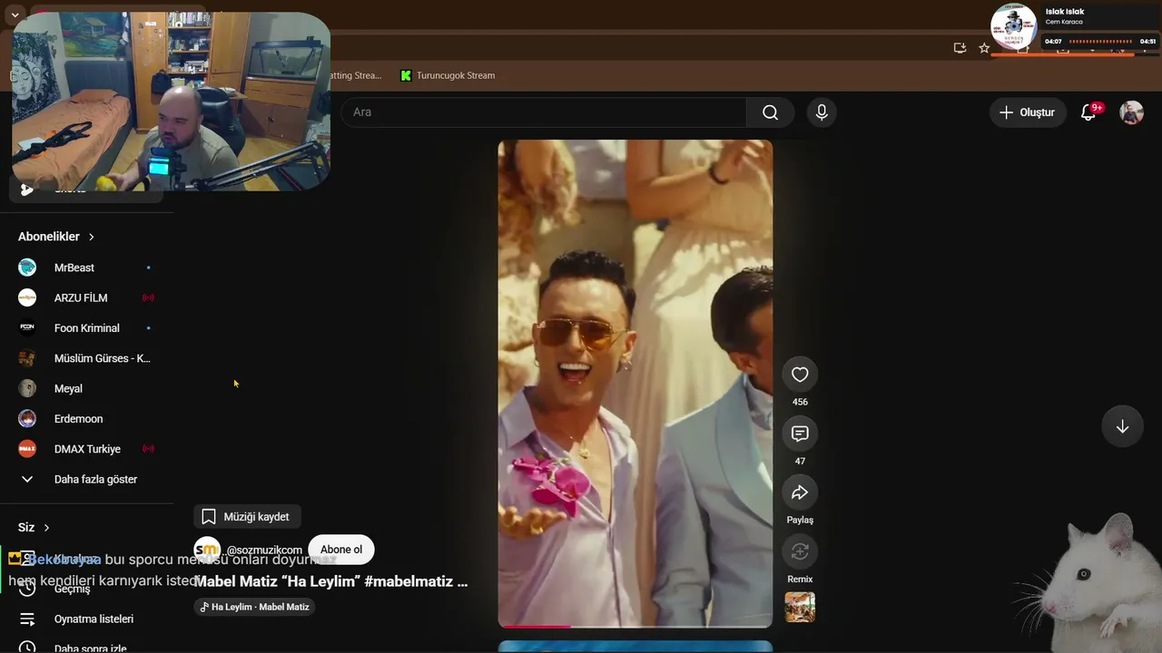Go to next Short with down arrow

coord(1122,426)
